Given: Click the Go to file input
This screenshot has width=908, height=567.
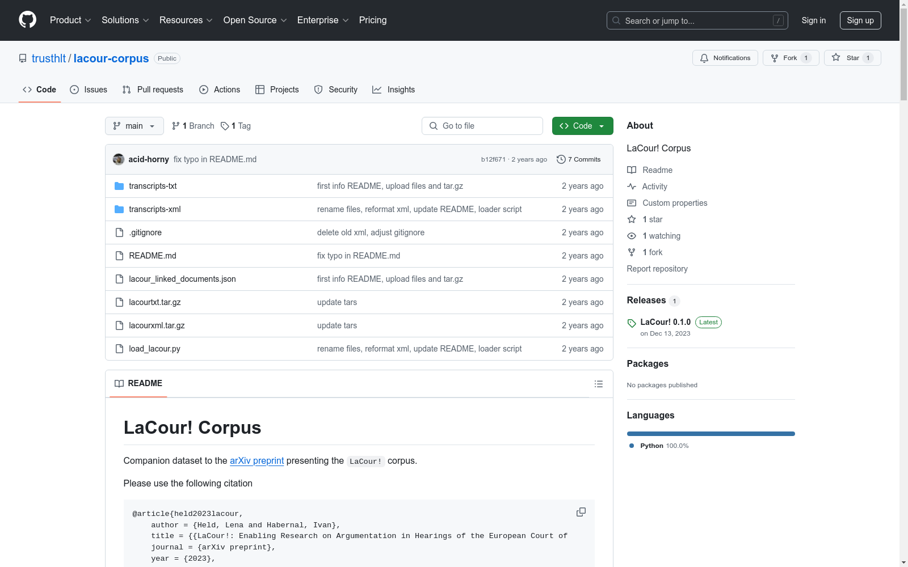Looking at the screenshot, I should [482, 126].
